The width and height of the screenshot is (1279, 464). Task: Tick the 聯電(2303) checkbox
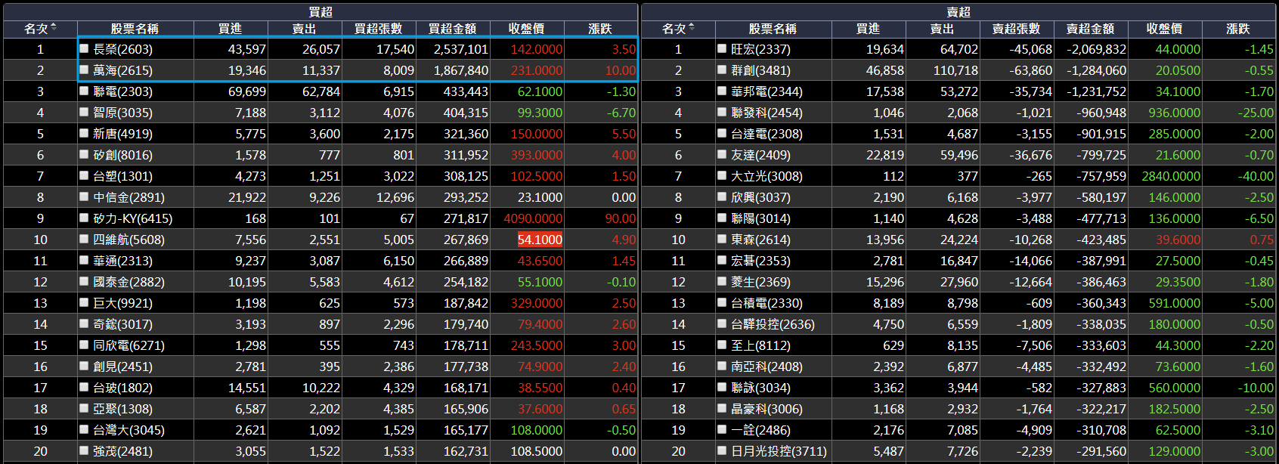click(85, 91)
